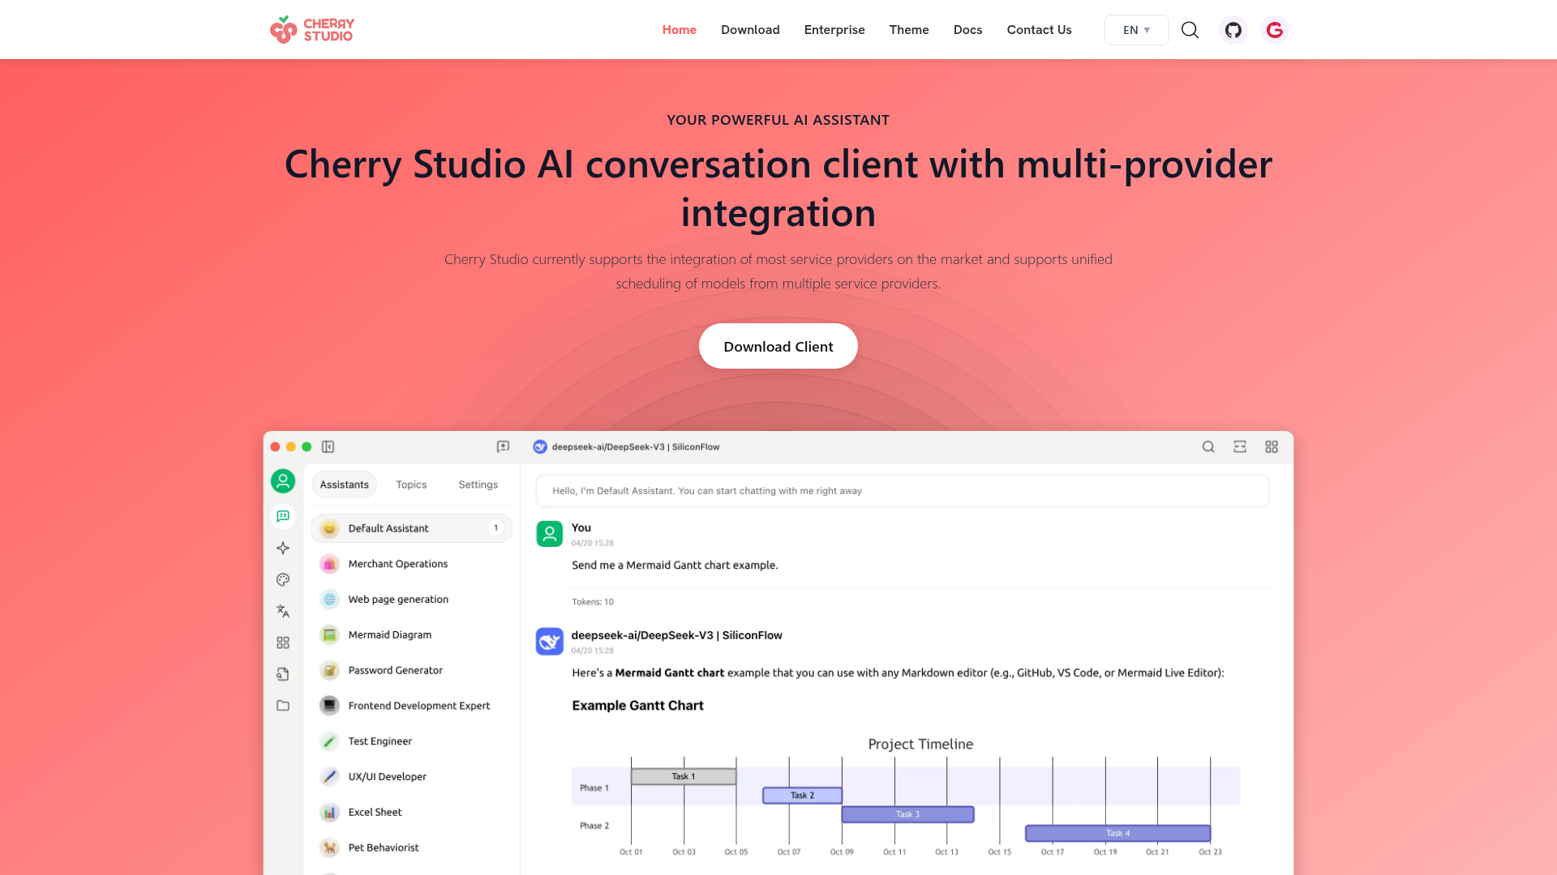Image resolution: width=1557 pixels, height=875 pixels.
Task: Expand the EN language dropdown
Action: coord(1136,30)
